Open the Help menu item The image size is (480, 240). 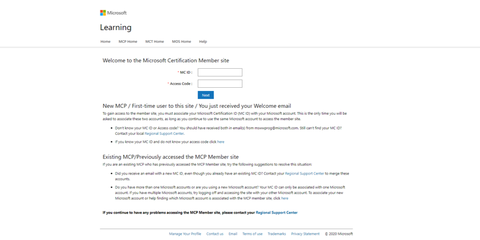click(203, 42)
